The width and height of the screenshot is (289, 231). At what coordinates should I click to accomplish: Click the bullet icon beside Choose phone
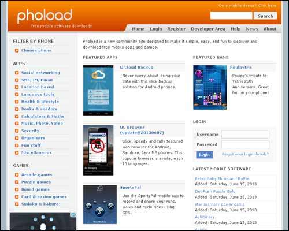[17, 50]
